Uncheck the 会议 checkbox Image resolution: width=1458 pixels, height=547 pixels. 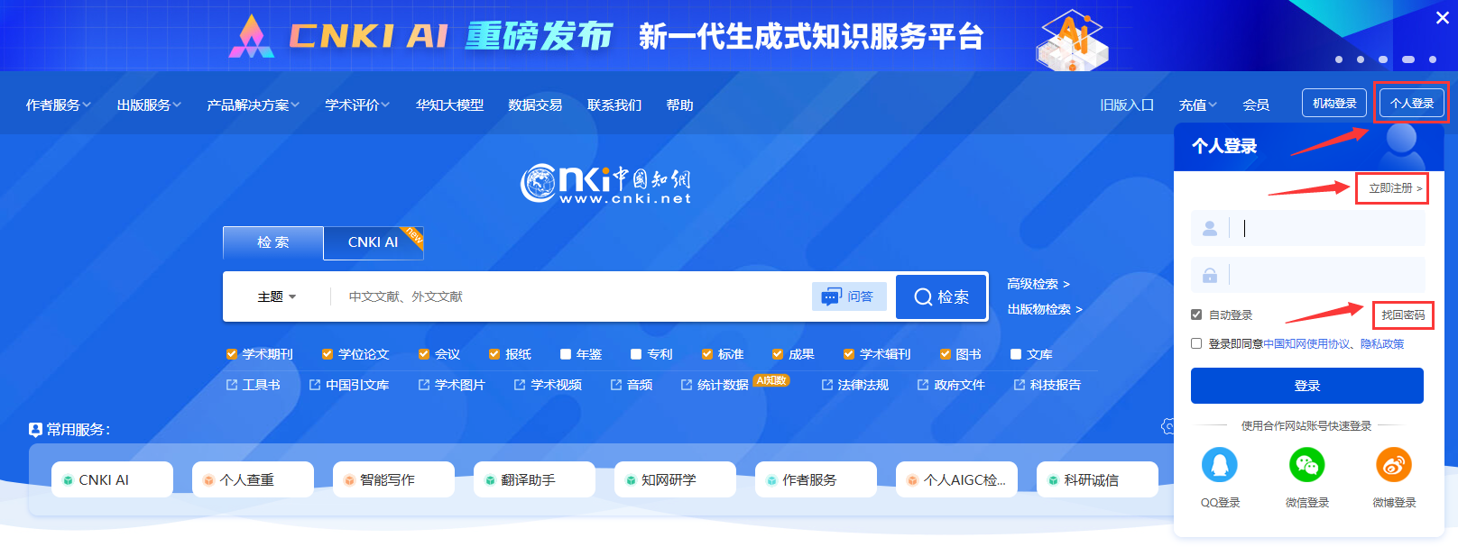click(x=424, y=354)
